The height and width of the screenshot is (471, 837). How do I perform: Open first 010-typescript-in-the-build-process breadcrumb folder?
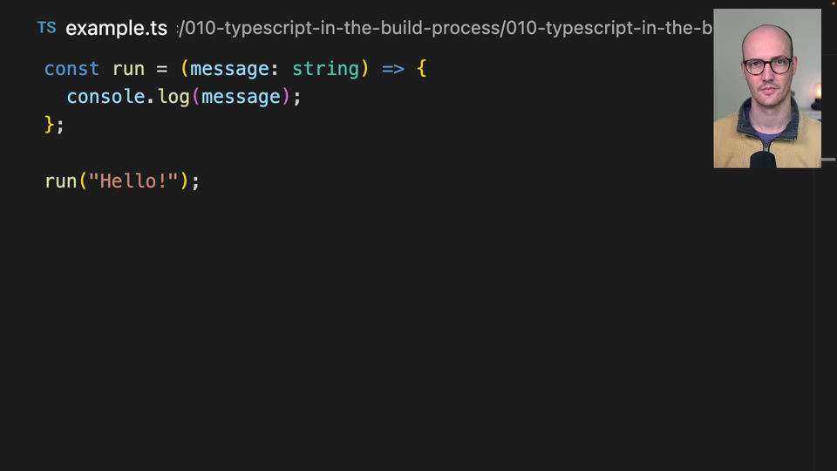point(341,28)
